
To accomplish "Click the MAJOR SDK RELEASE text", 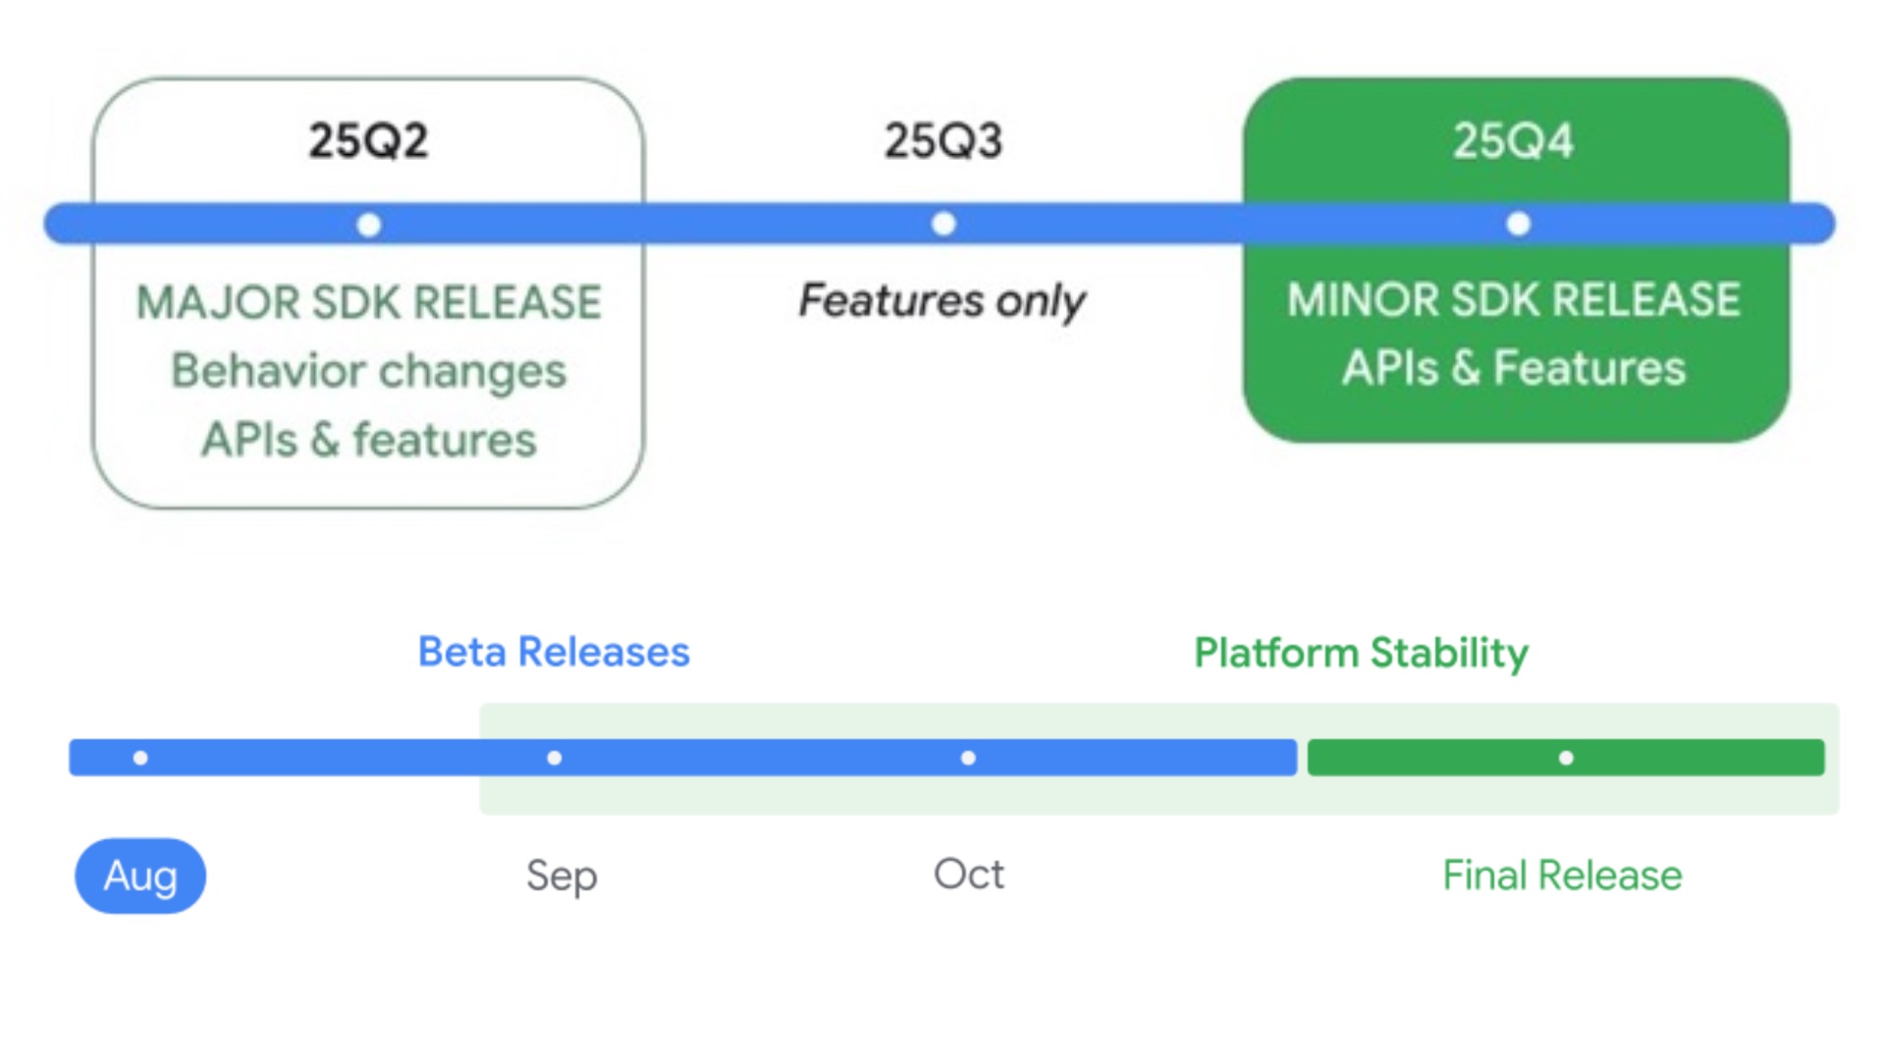I will [368, 301].
